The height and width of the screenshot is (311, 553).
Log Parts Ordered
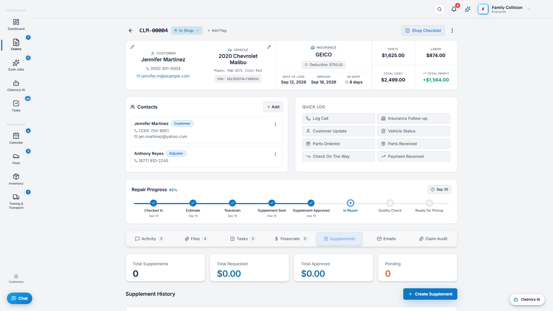338,144
